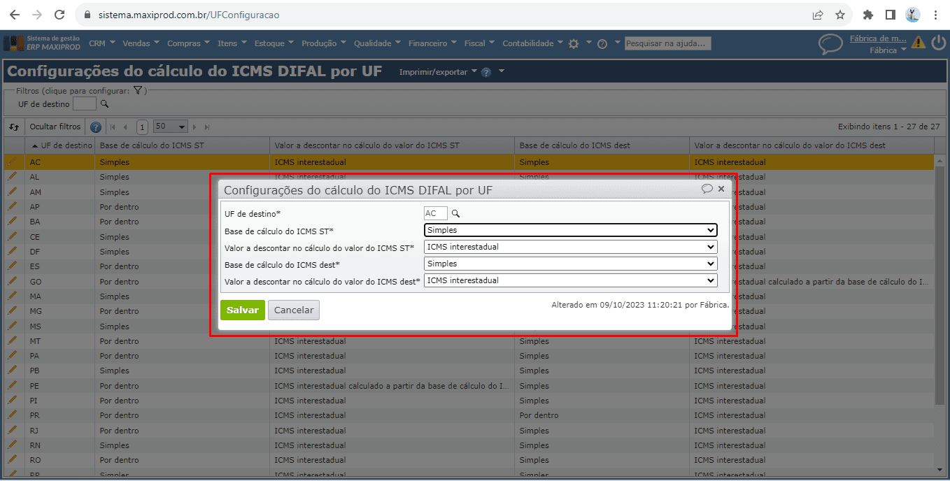Open Chrome profile avatar
The image size is (950, 481).
click(913, 15)
